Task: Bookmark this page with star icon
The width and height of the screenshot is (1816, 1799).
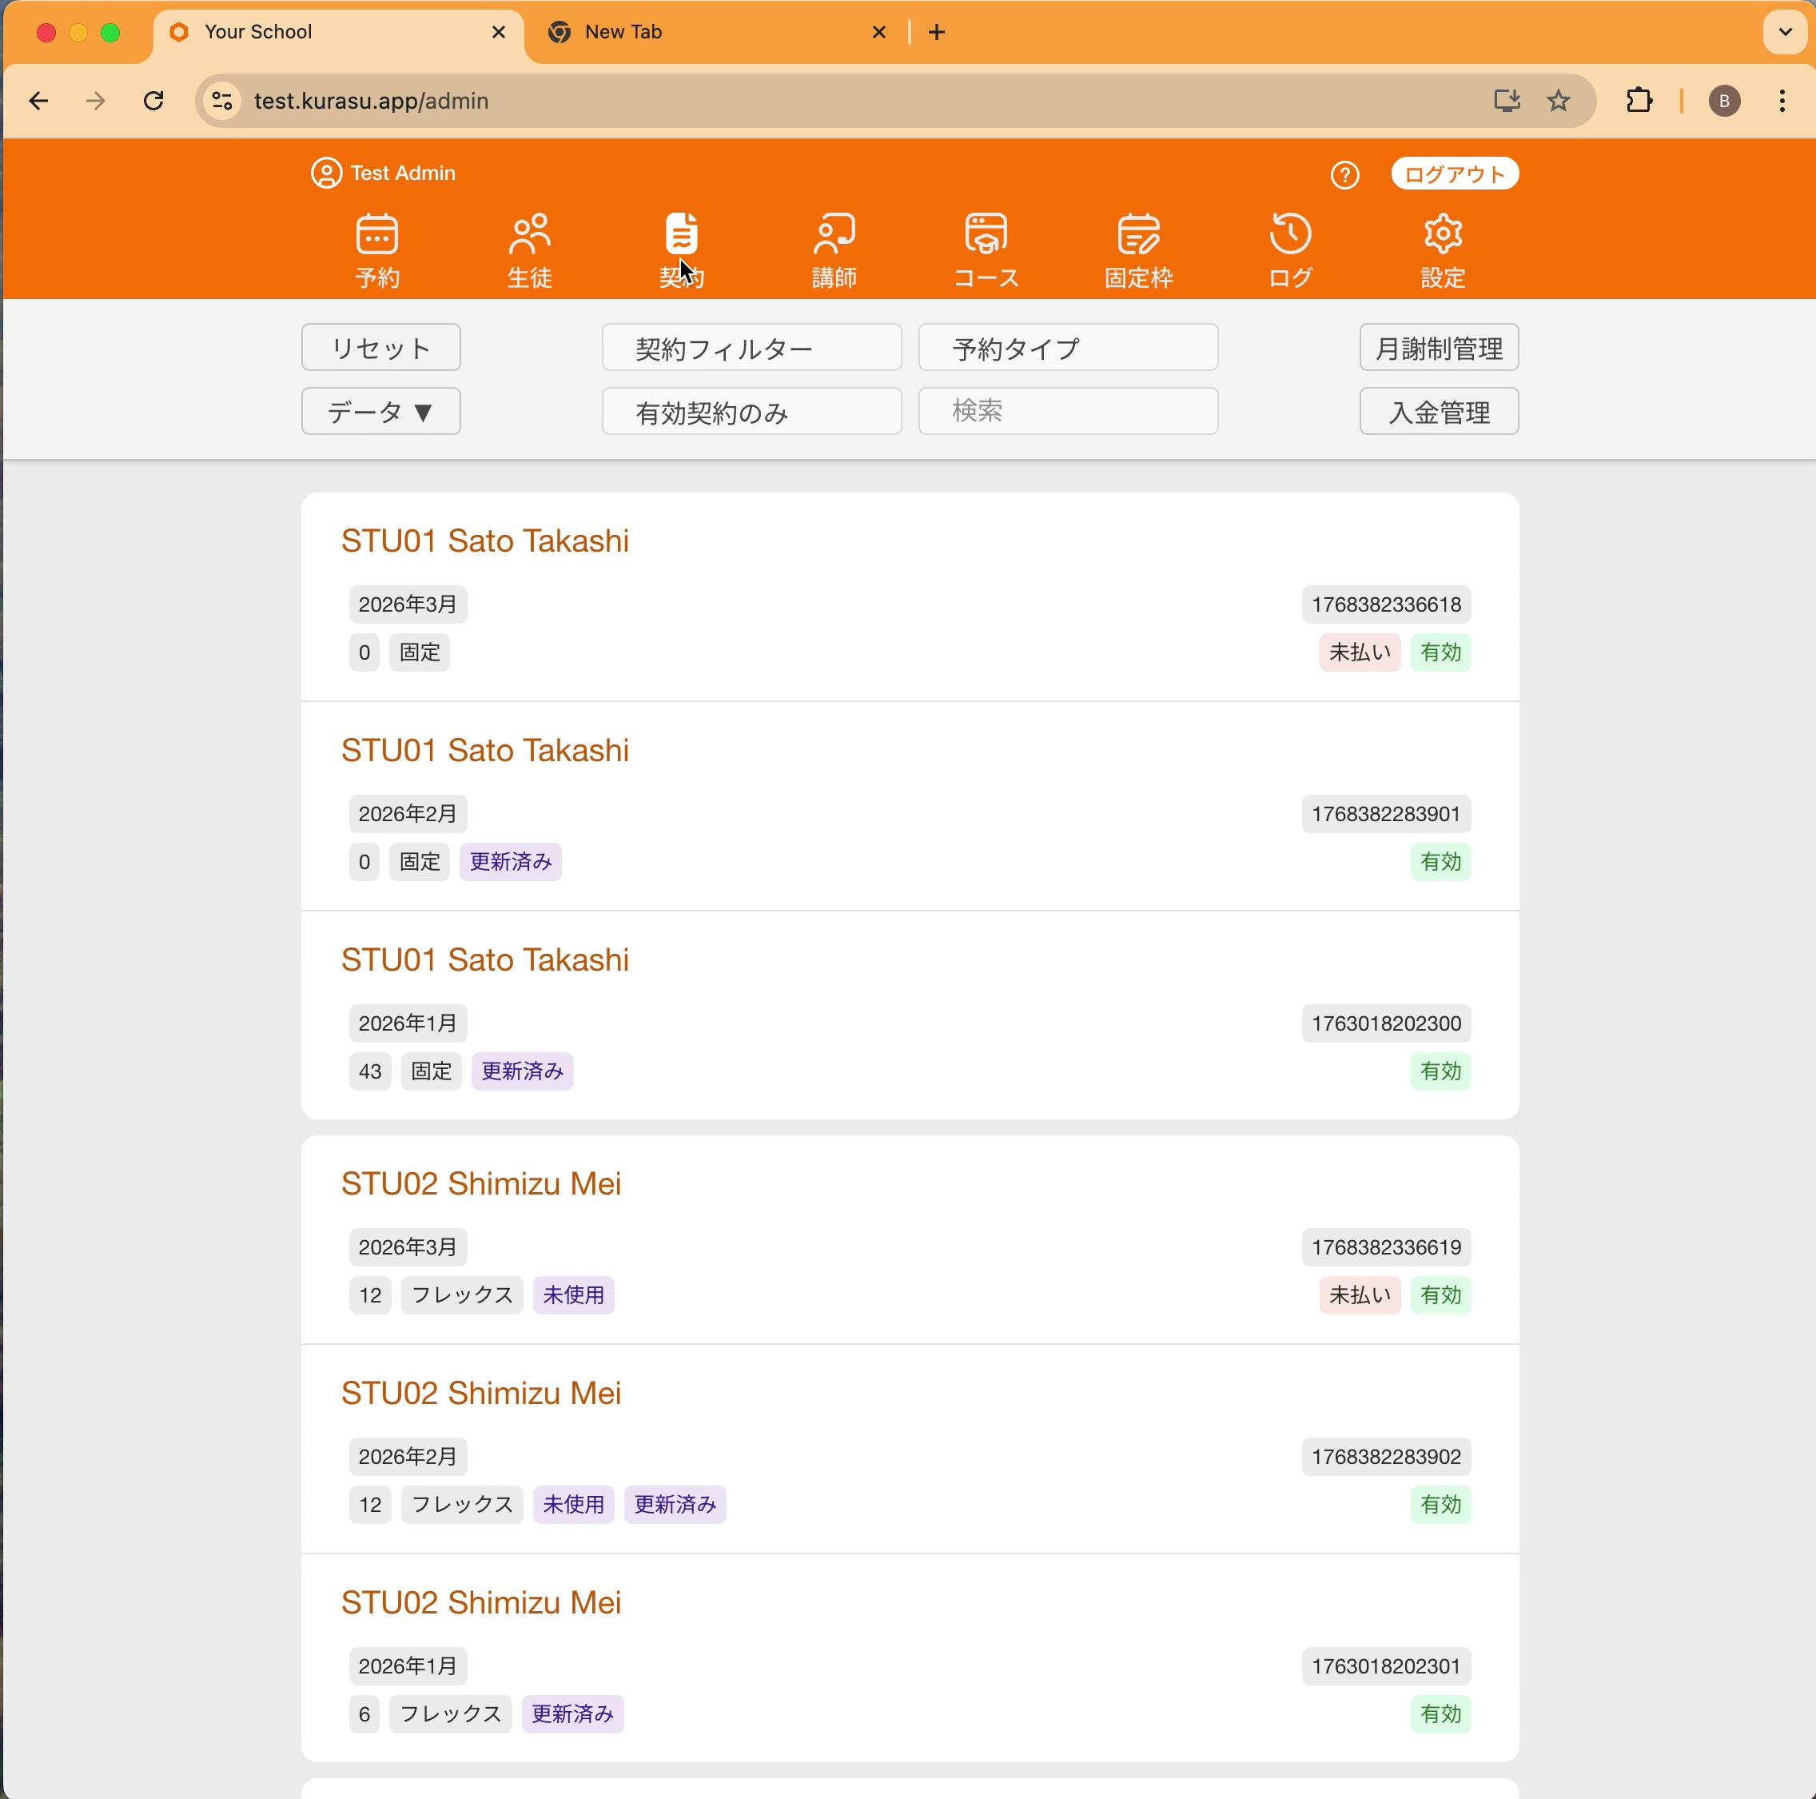Action: click(x=1558, y=101)
